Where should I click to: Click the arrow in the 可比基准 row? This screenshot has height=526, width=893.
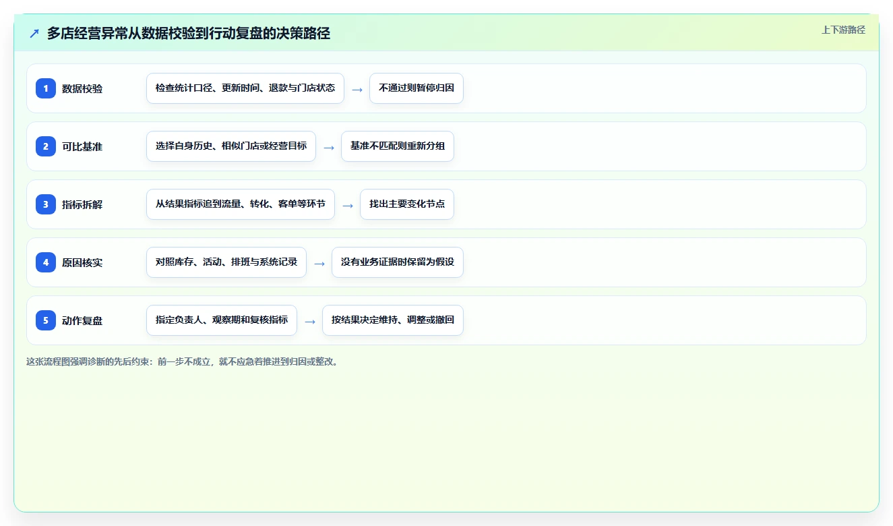click(329, 147)
